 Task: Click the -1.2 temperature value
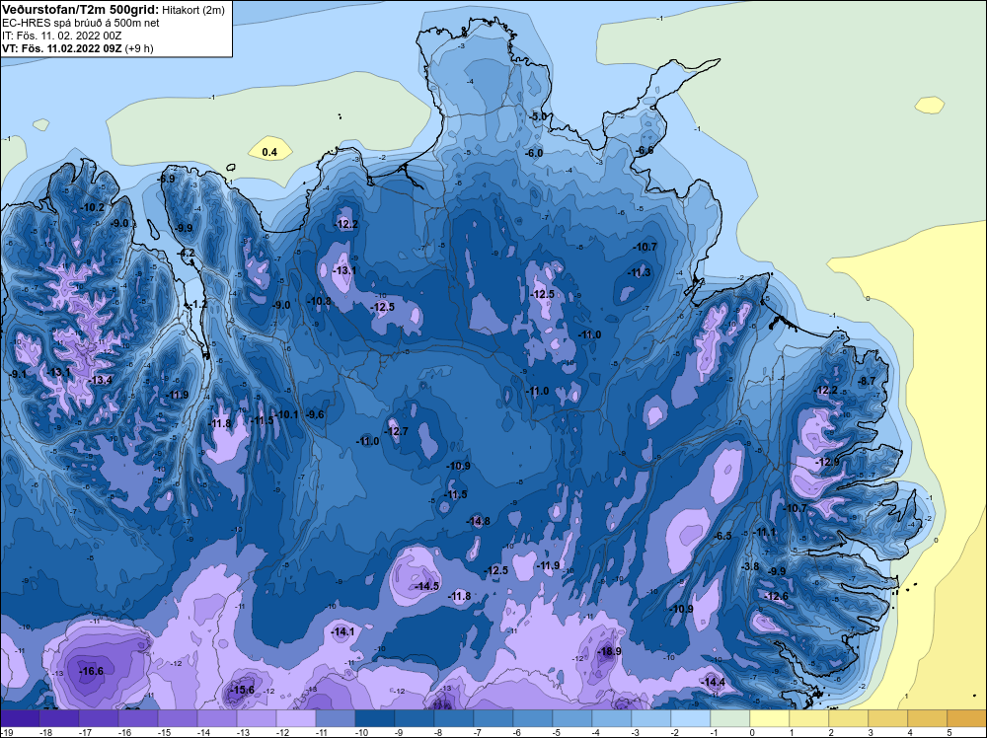pyautogui.click(x=197, y=304)
